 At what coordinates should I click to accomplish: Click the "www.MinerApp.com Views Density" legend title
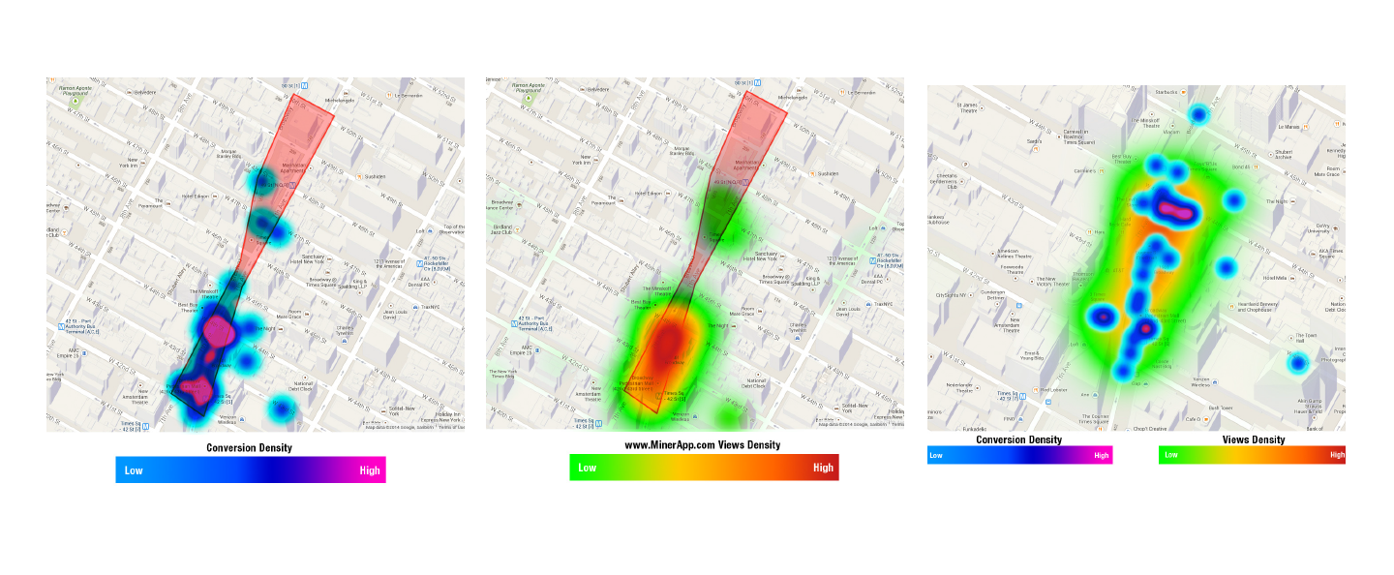(x=703, y=445)
